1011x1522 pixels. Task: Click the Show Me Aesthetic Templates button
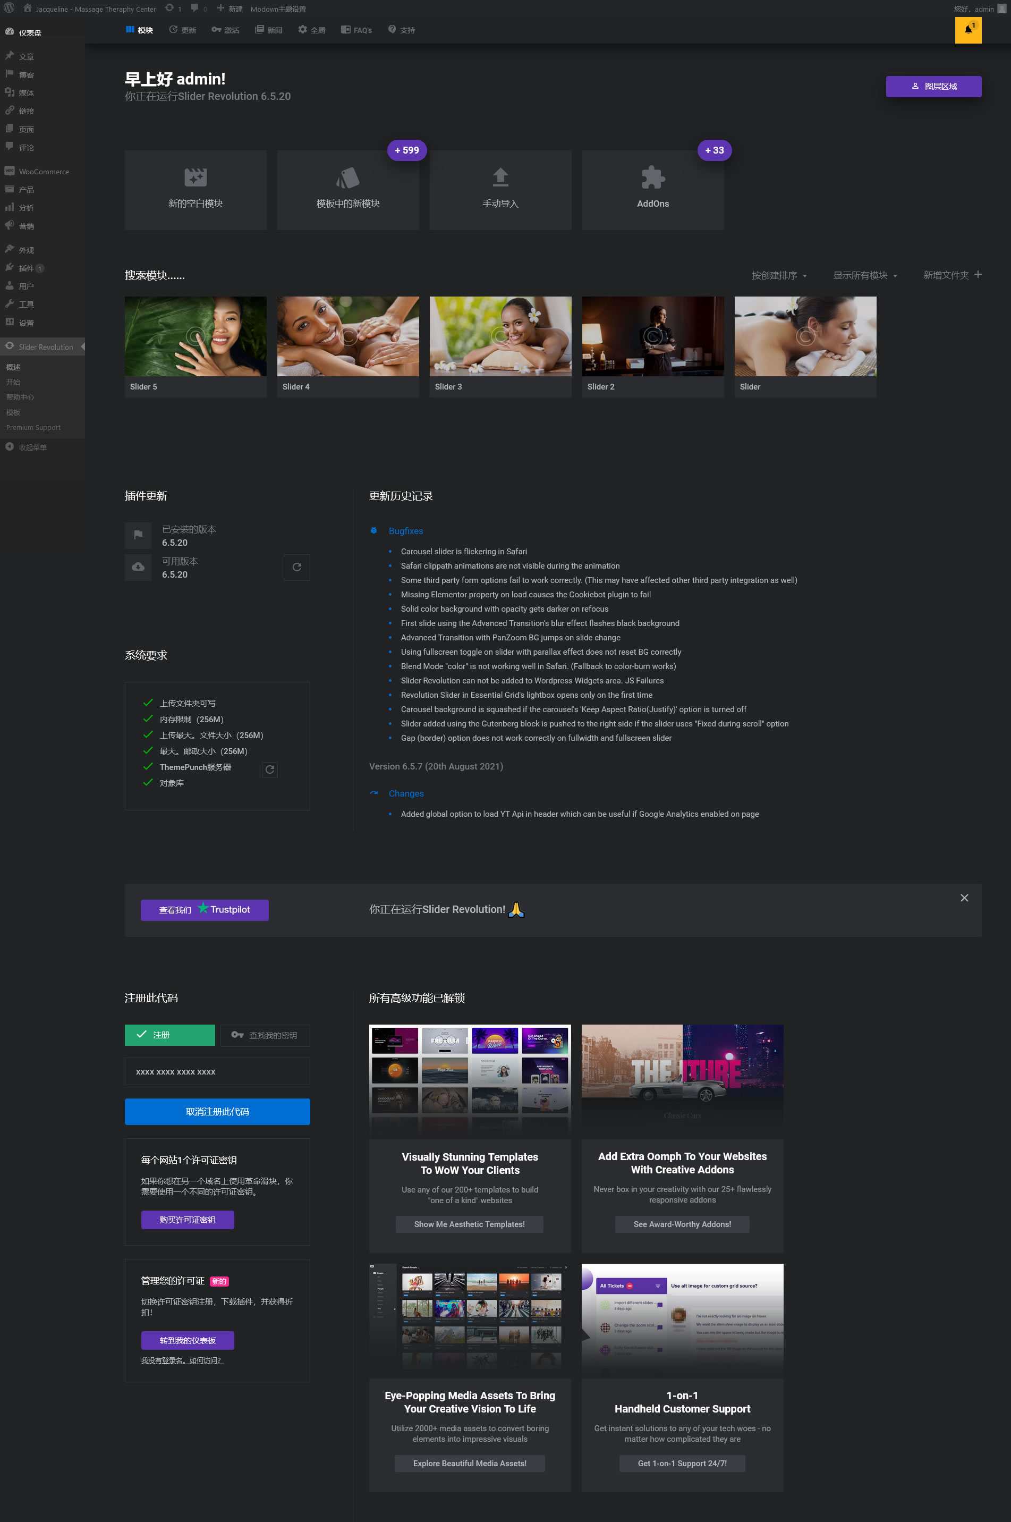(469, 1224)
